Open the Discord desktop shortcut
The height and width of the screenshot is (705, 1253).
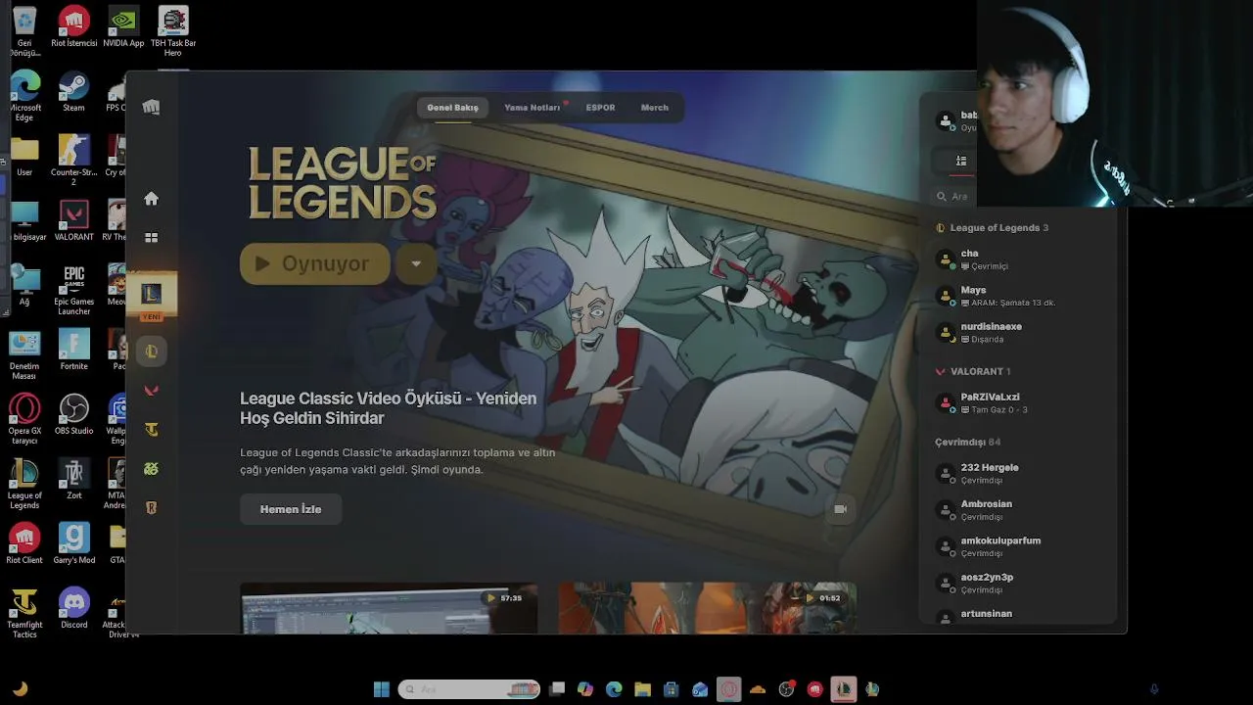(73, 609)
